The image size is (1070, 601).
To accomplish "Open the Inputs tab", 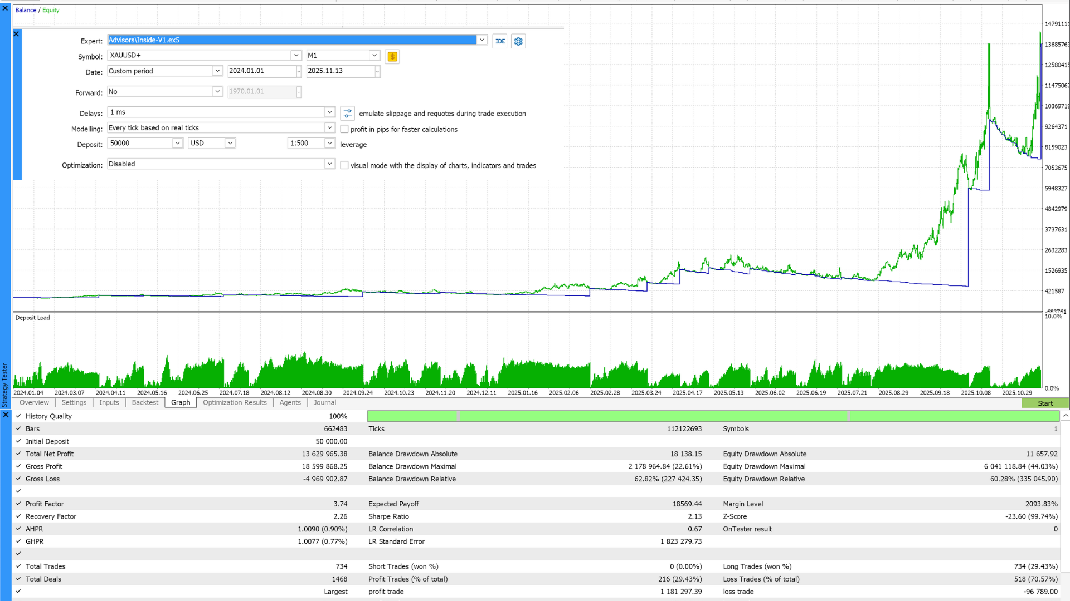I will point(109,403).
